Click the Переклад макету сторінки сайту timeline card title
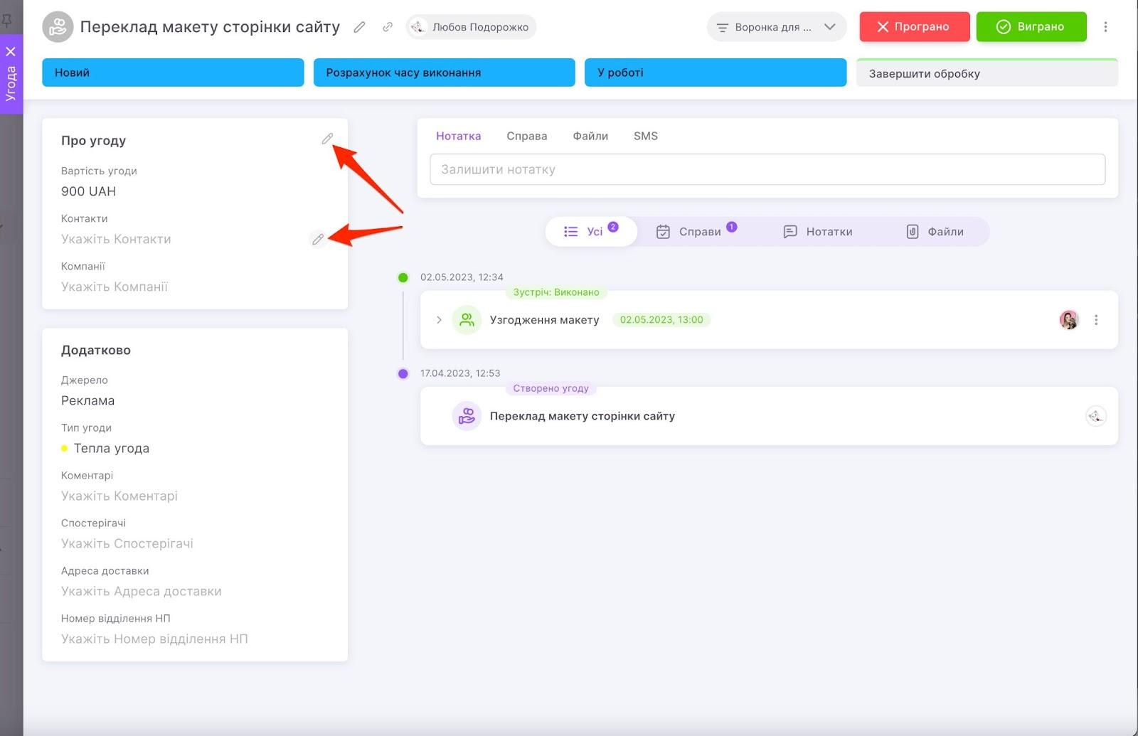Viewport: 1138px width, 736px height. 583,416
